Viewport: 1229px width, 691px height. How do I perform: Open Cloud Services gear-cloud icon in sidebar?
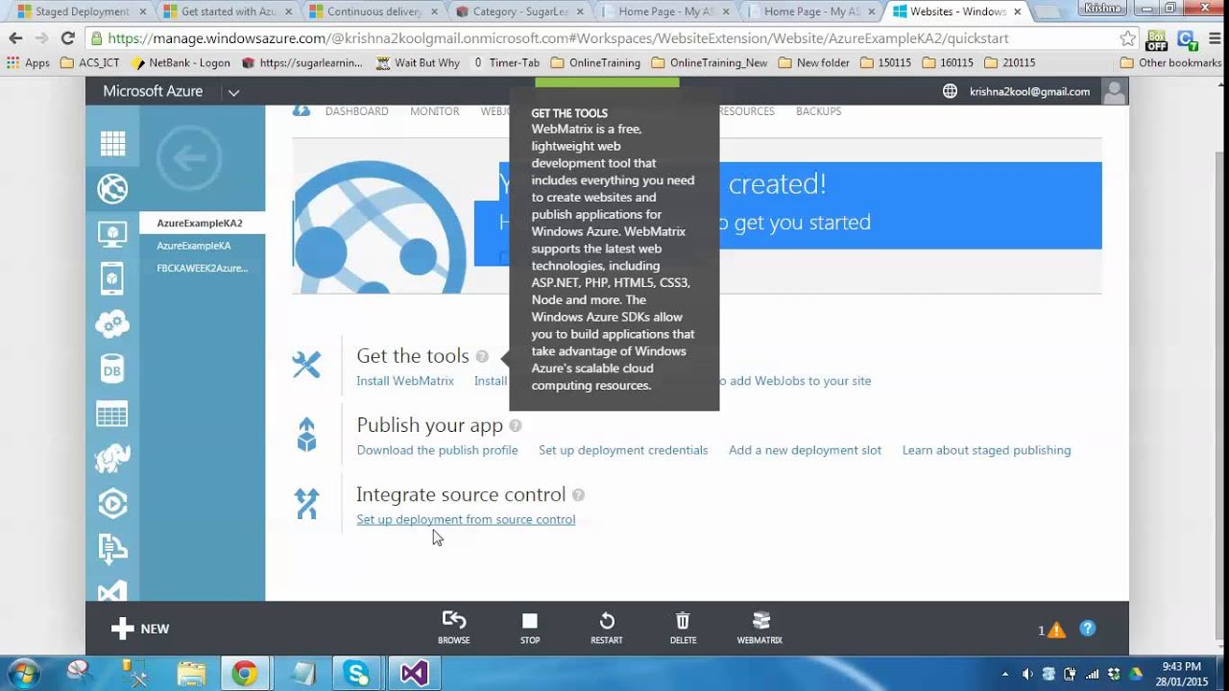pos(112,324)
